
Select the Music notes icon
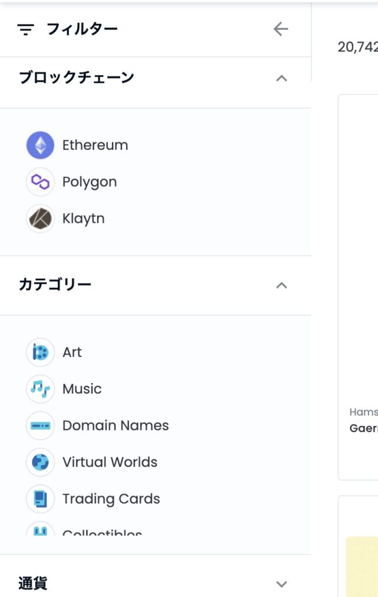point(40,389)
